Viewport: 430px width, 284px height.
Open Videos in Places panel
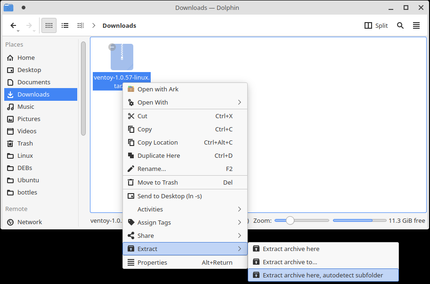pyautogui.click(x=41, y=131)
